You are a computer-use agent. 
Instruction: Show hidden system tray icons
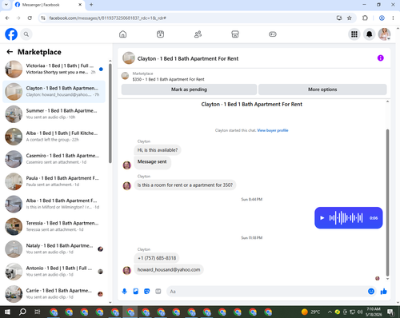(330, 312)
